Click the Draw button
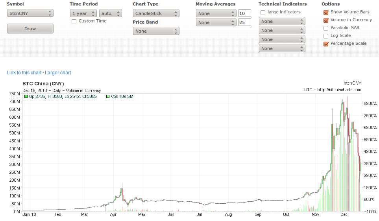 point(30,29)
